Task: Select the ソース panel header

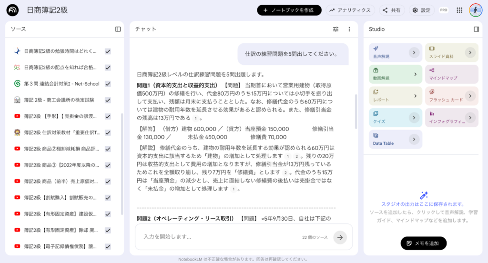Action: [19, 29]
